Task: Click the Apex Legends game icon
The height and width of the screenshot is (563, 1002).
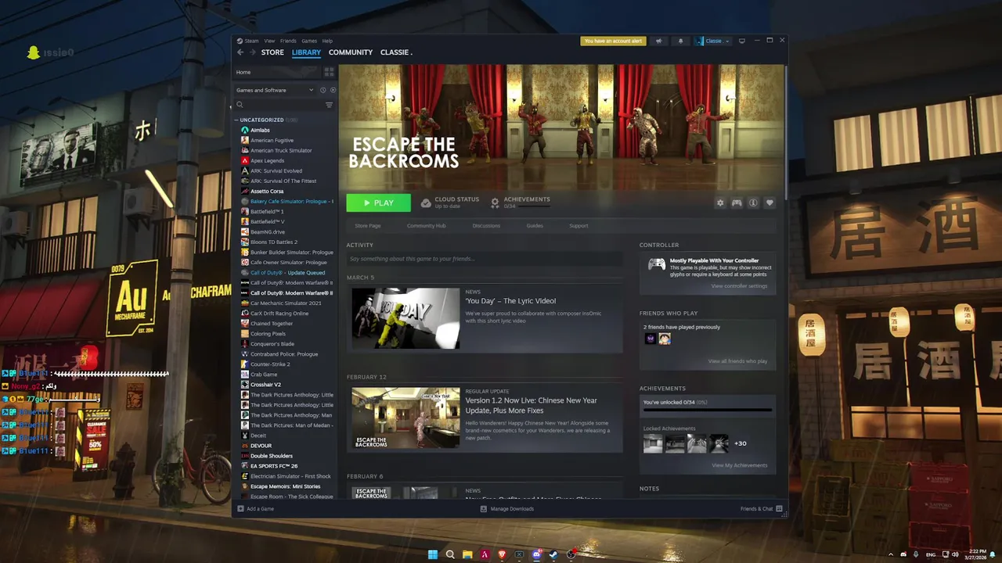Action: 245,160
